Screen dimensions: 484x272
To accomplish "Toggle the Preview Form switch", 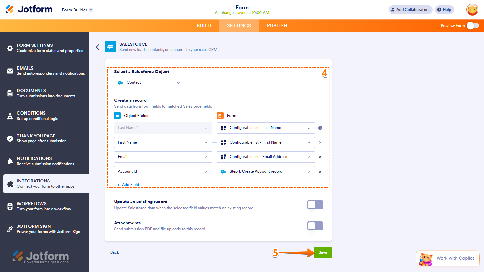I will [473, 26].
